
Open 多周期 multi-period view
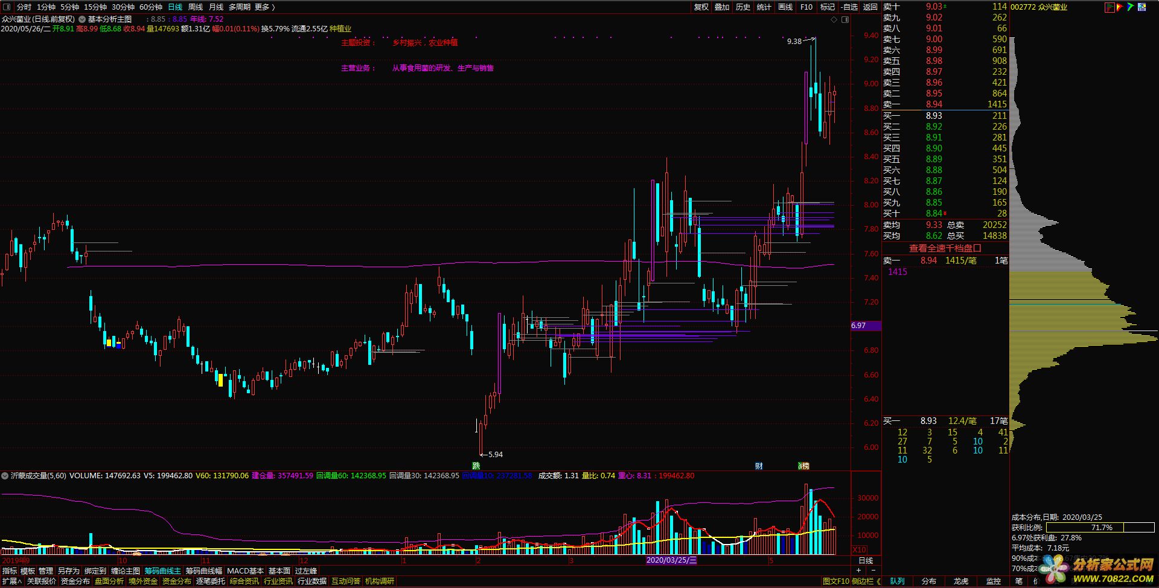click(x=240, y=7)
